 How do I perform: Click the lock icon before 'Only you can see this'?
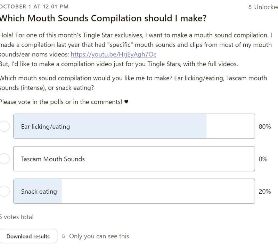(63, 236)
